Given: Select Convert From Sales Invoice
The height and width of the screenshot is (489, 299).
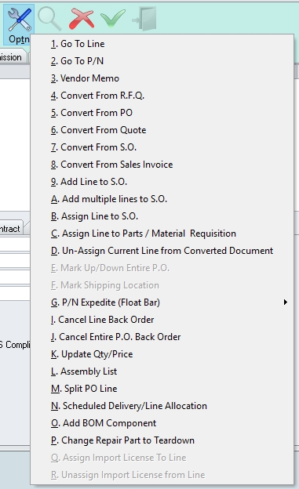Looking at the screenshot, I should tap(162, 165).
